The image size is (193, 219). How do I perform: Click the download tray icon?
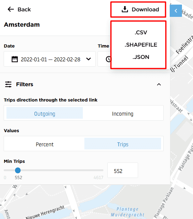(125, 10)
